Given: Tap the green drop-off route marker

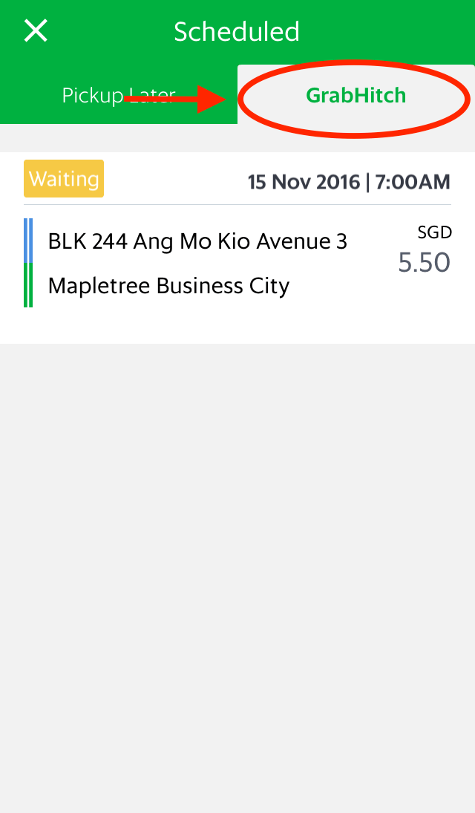Looking at the screenshot, I should 28,285.
